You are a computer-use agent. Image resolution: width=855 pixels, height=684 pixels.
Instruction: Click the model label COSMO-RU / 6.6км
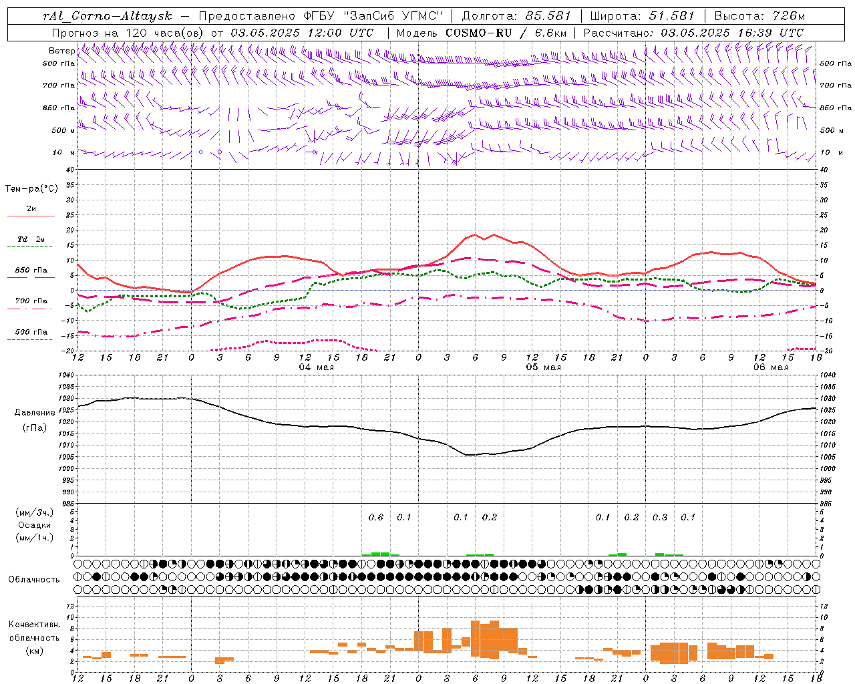(x=506, y=33)
